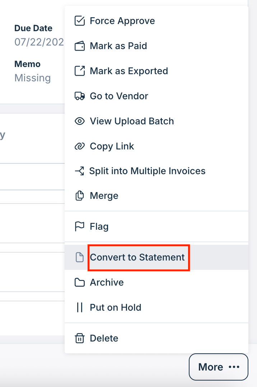Click the chain link icon beside Copy Link
Screen dimensions: 257x387
[x=80, y=146]
